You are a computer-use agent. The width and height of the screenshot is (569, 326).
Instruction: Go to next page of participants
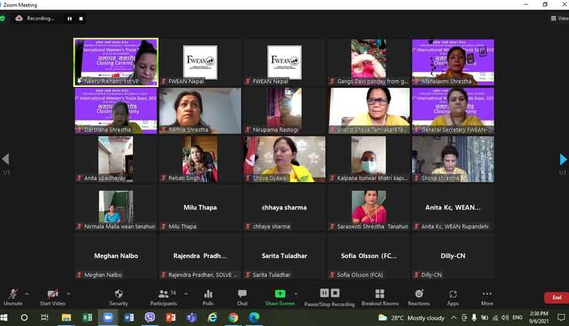click(563, 159)
